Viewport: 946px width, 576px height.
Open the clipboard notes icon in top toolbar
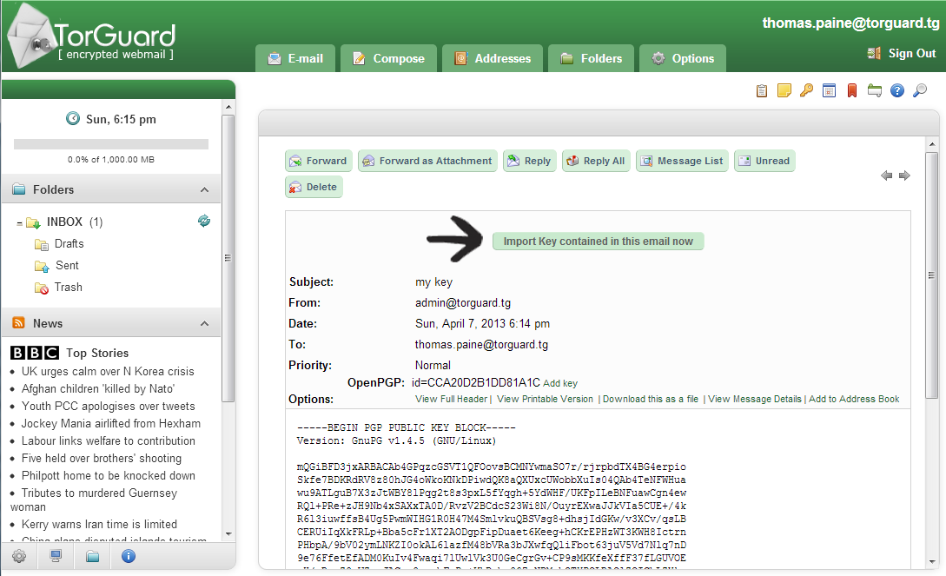(761, 90)
